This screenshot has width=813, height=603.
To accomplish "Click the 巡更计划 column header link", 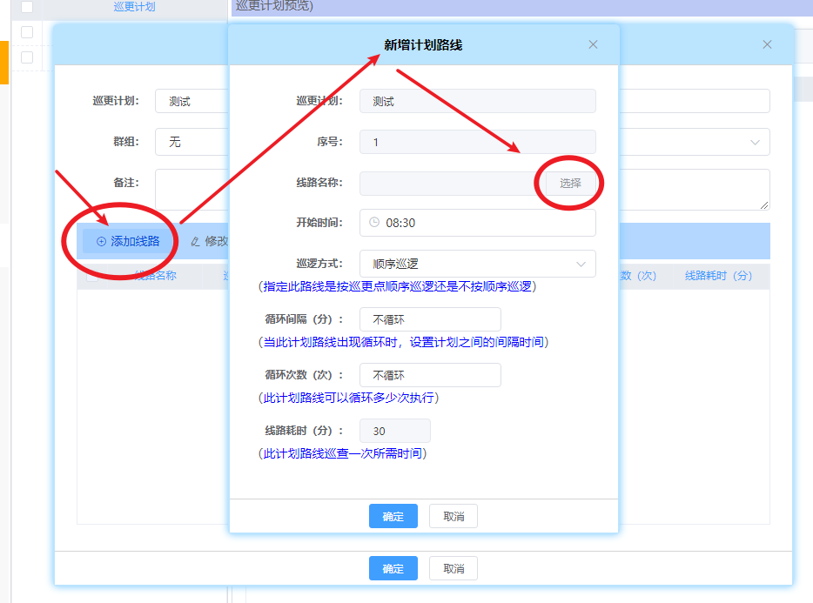I will [x=134, y=7].
